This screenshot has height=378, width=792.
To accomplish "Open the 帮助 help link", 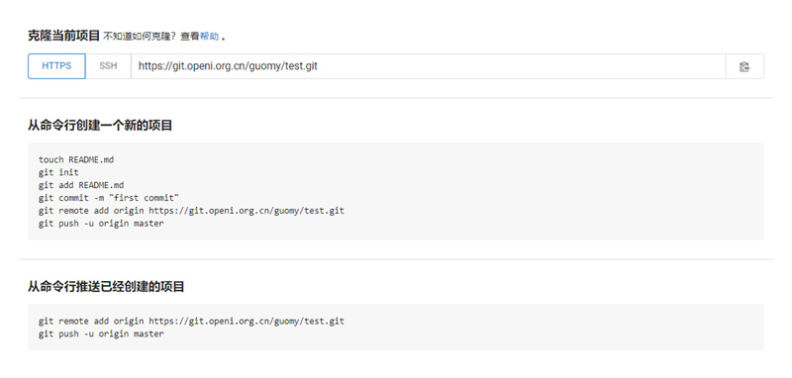I will [x=210, y=37].
